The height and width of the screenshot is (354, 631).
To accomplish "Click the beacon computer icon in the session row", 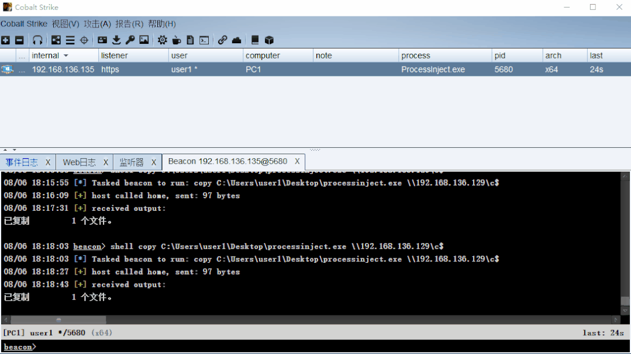I will click(x=7, y=70).
